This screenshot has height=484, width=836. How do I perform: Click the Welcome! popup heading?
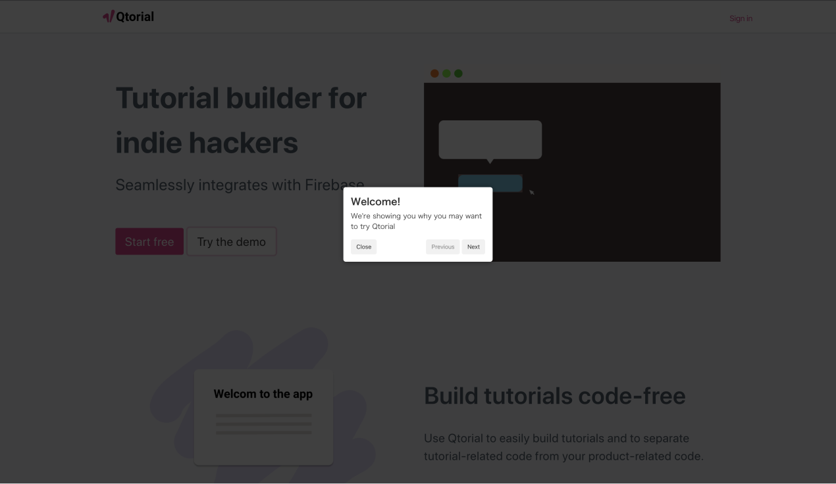pyautogui.click(x=375, y=202)
